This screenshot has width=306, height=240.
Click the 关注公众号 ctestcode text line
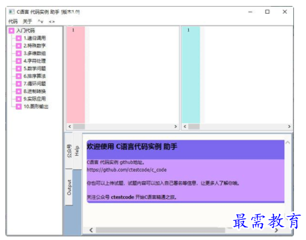tap(132, 197)
